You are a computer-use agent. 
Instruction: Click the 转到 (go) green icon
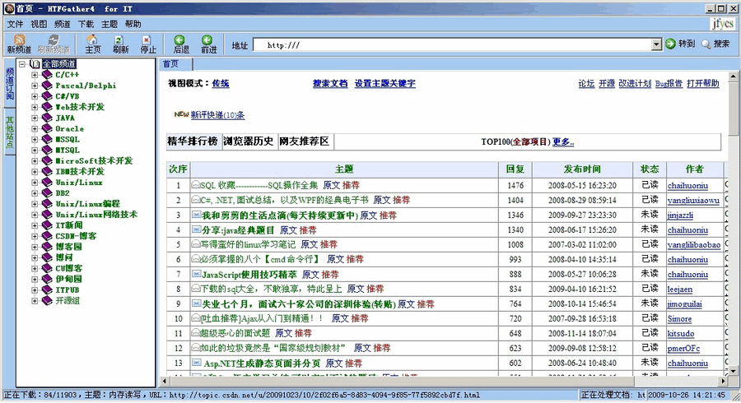coord(670,44)
